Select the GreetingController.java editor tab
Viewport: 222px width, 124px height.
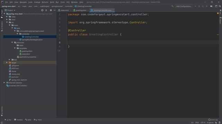click(102, 10)
